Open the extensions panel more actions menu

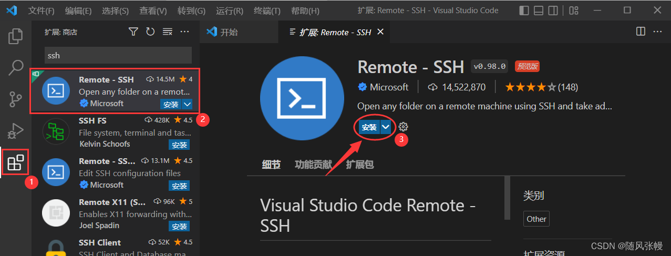click(x=184, y=32)
